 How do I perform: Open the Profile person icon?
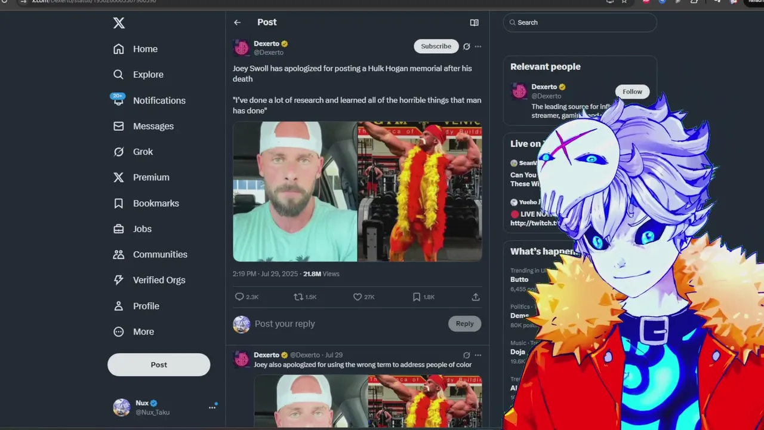(x=119, y=306)
